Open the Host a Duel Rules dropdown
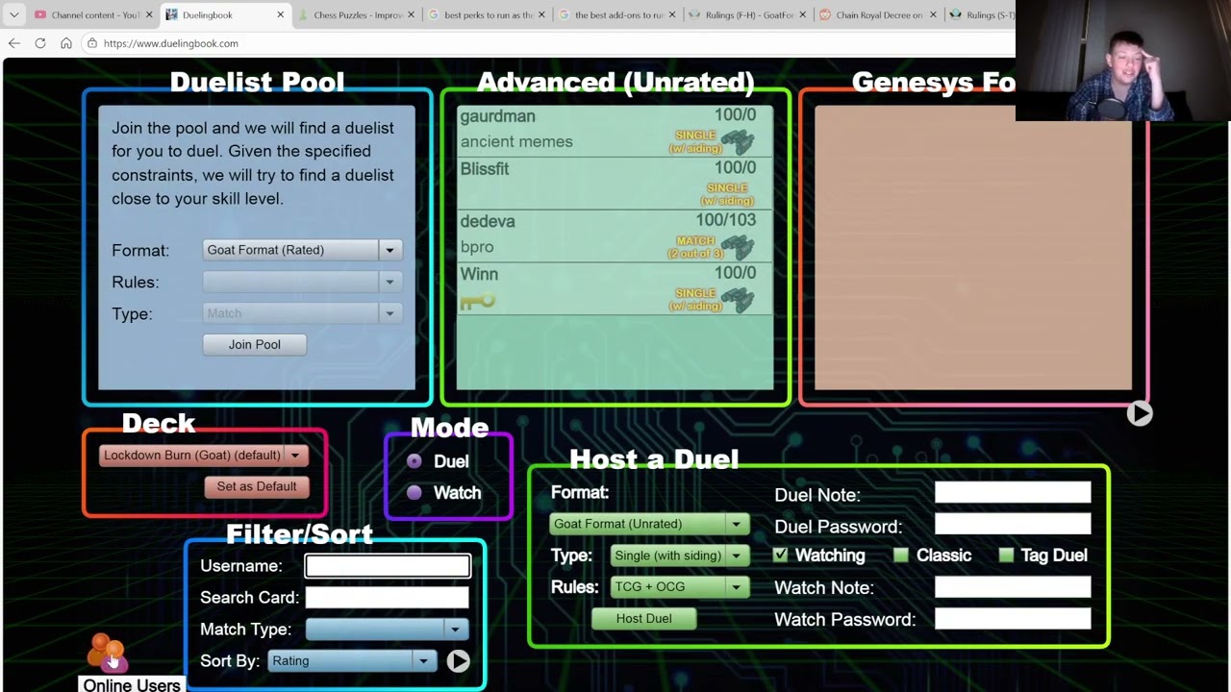Image resolution: width=1231 pixels, height=692 pixels. pyautogui.click(x=680, y=586)
